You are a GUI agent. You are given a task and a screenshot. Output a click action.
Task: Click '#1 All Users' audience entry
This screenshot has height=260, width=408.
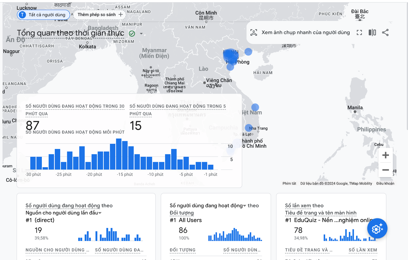[x=186, y=220]
